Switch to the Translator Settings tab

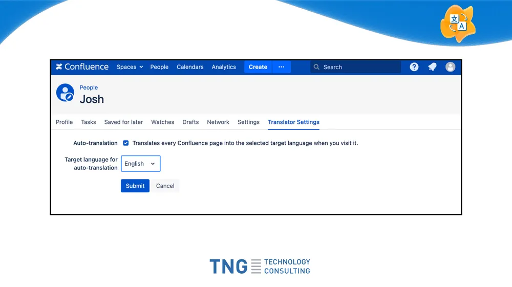[293, 122]
